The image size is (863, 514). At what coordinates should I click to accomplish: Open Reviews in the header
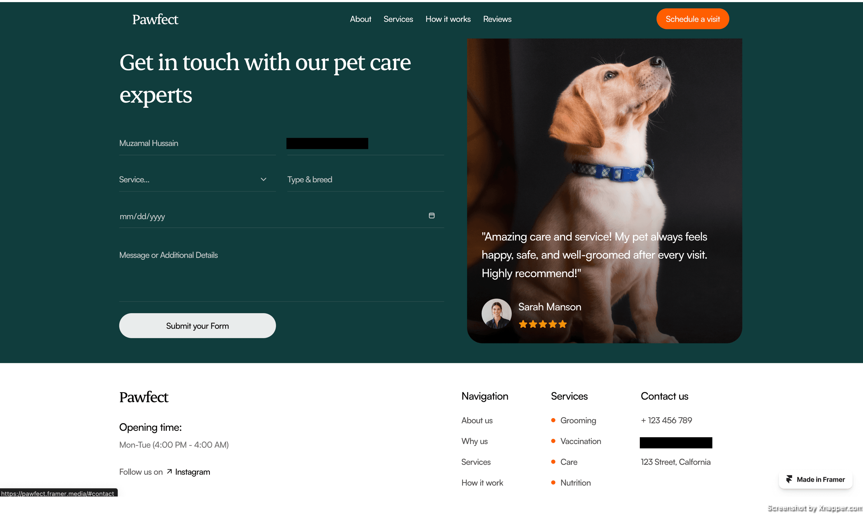click(x=497, y=19)
